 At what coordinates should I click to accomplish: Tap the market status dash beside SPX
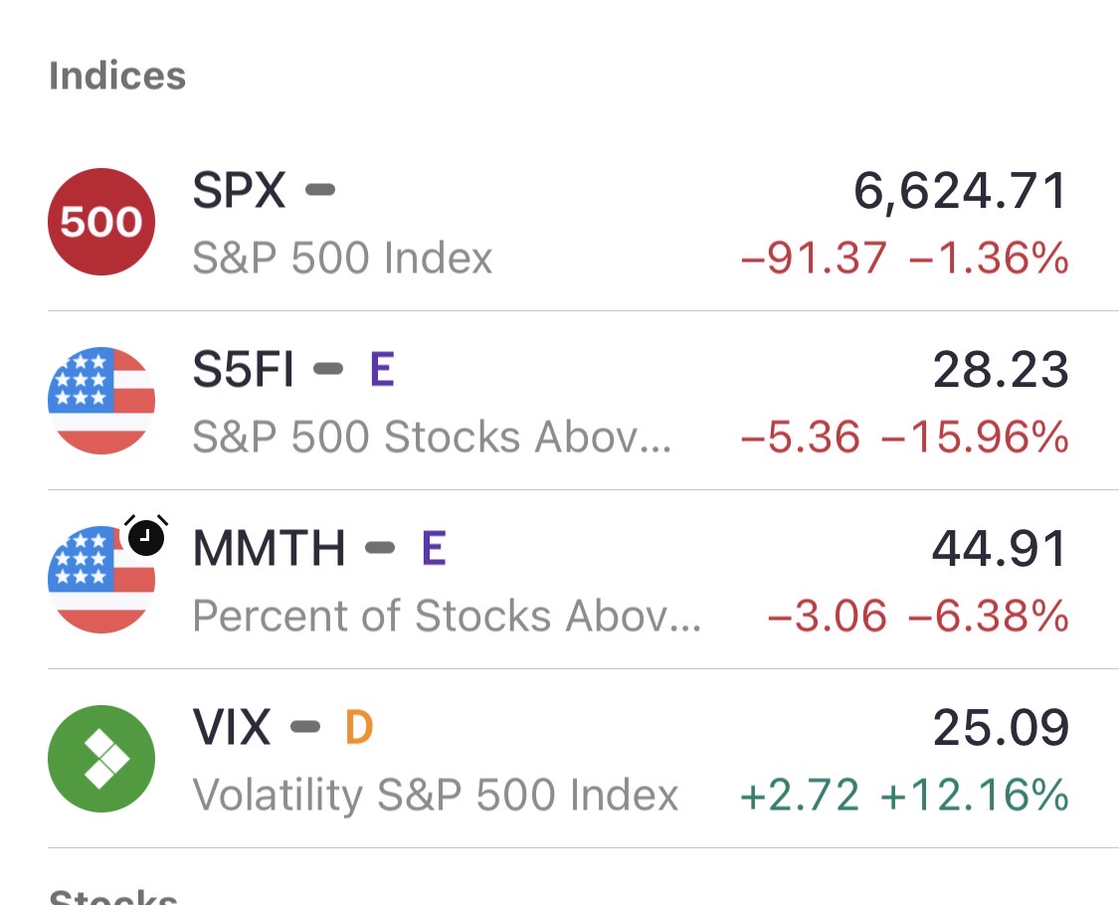click(319, 189)
